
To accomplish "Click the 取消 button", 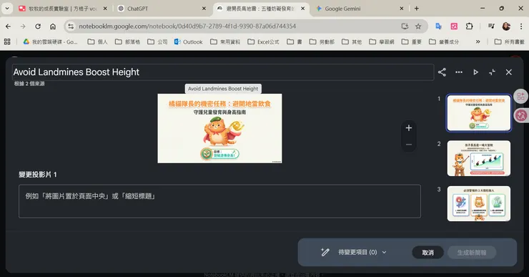I will (x=427, y=253).
